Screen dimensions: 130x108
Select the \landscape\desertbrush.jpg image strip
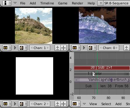pyautogui.click(x=102, y=80)
